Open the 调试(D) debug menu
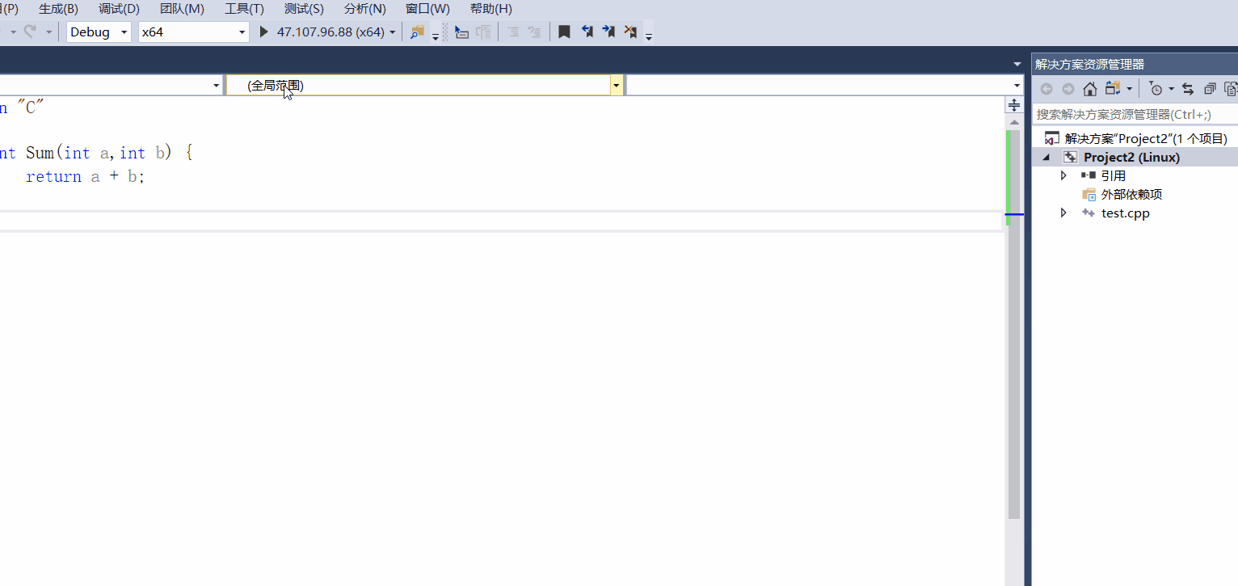 click(x=119, y=9)
